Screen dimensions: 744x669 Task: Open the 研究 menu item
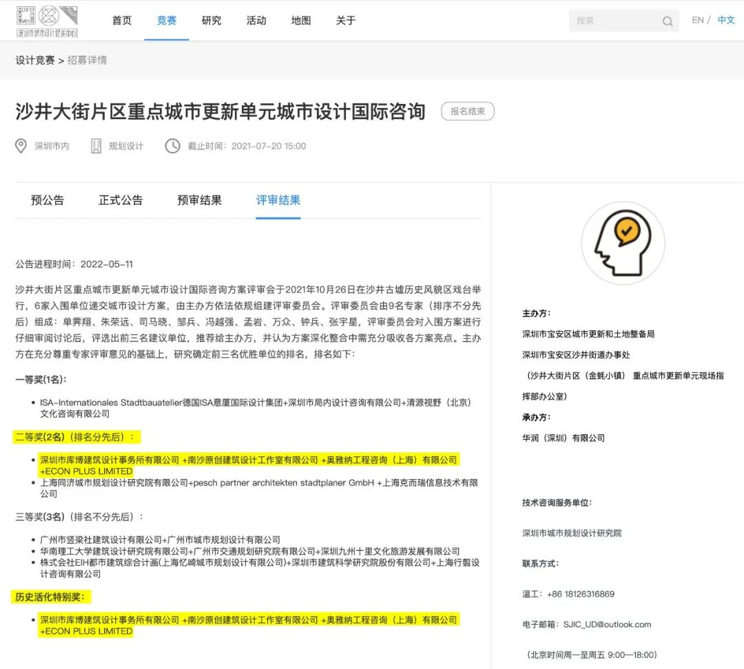pyautogui.click(x=211, y=21)
